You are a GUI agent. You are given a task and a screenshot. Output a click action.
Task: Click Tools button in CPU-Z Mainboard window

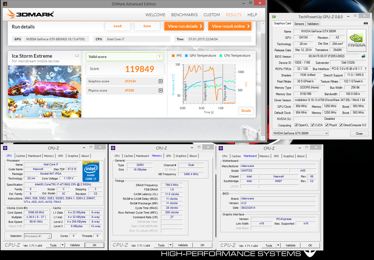pyautogui.click(x=269, y=245)
